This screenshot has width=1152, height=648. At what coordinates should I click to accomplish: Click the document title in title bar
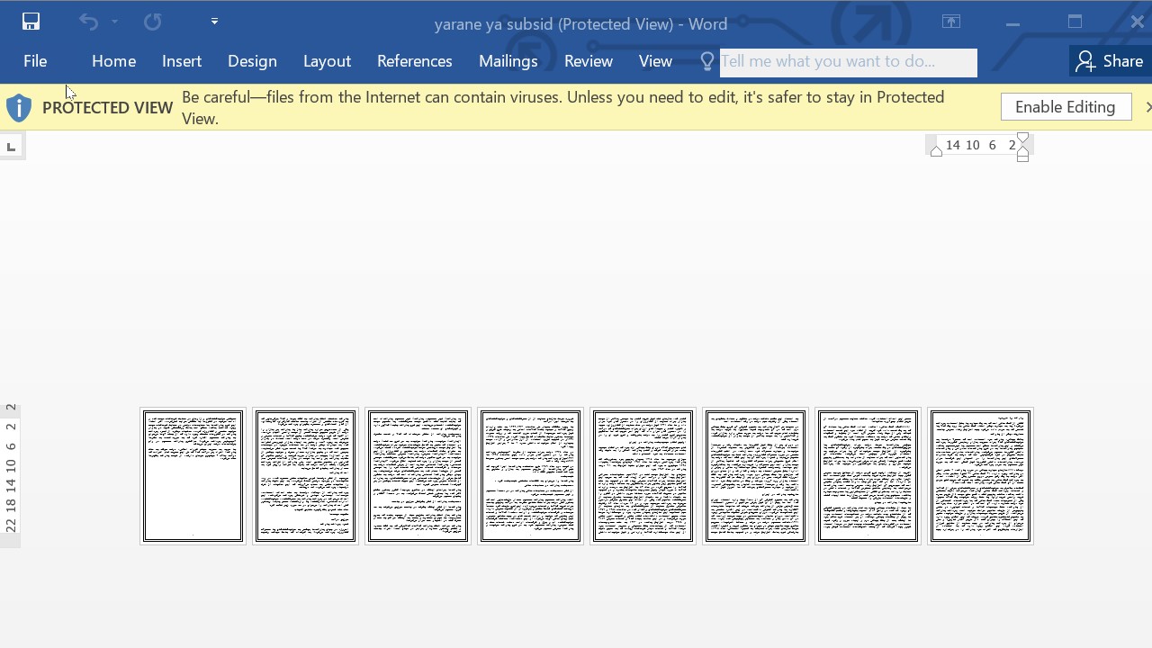click(580, 24)
